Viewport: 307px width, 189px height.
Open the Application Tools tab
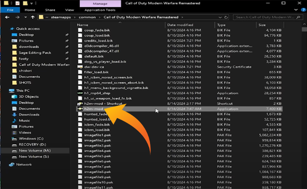click(100, 10)
